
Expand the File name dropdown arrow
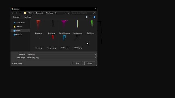pos(95,54)
